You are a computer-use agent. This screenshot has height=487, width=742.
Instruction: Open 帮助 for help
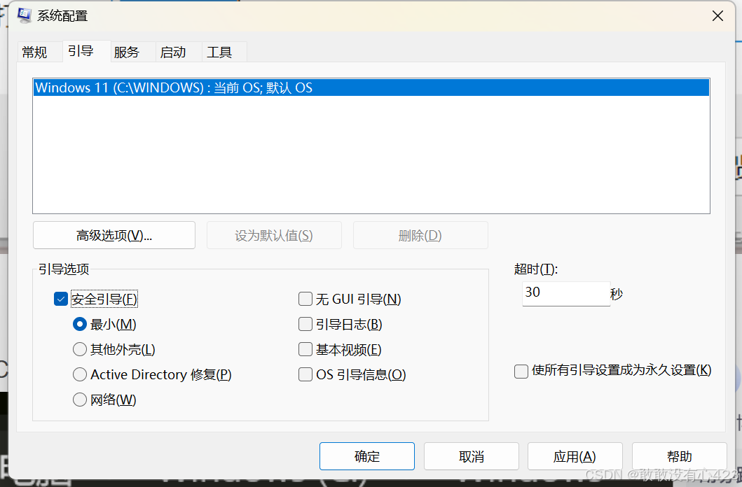pyautogui.click(x=678, y=456)
